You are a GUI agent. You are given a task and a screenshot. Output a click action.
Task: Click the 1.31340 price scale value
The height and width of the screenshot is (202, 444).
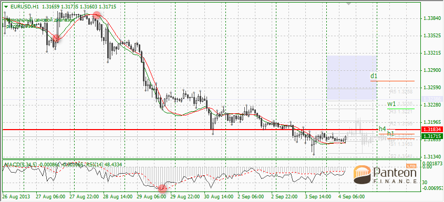(432, 156)
